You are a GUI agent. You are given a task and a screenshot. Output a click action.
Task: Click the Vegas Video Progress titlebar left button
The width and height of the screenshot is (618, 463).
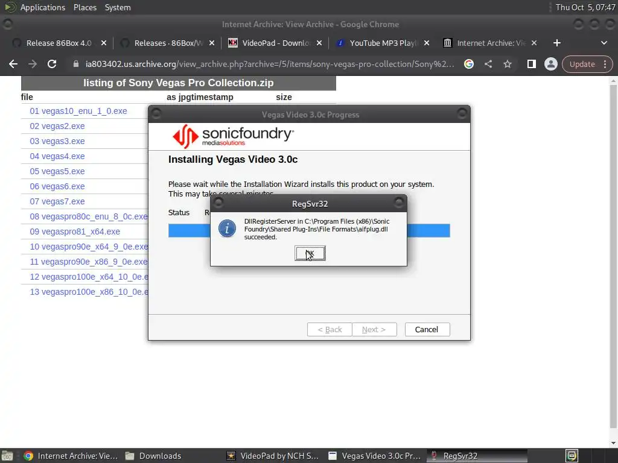156,114
